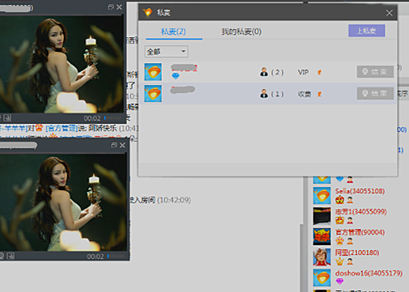409x292 pixels.
Task: Click 结束 button in the 收费 row
Action: point(375,93)
